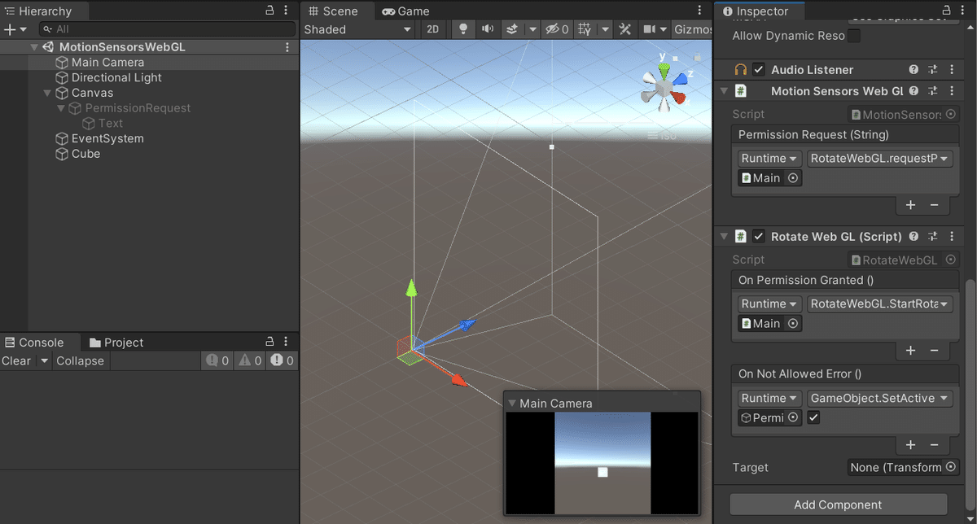Toggle scene lighting with the bulb icon
This screenshot has height=524, width=977.
pyautogui.click(x=462, y=28)
